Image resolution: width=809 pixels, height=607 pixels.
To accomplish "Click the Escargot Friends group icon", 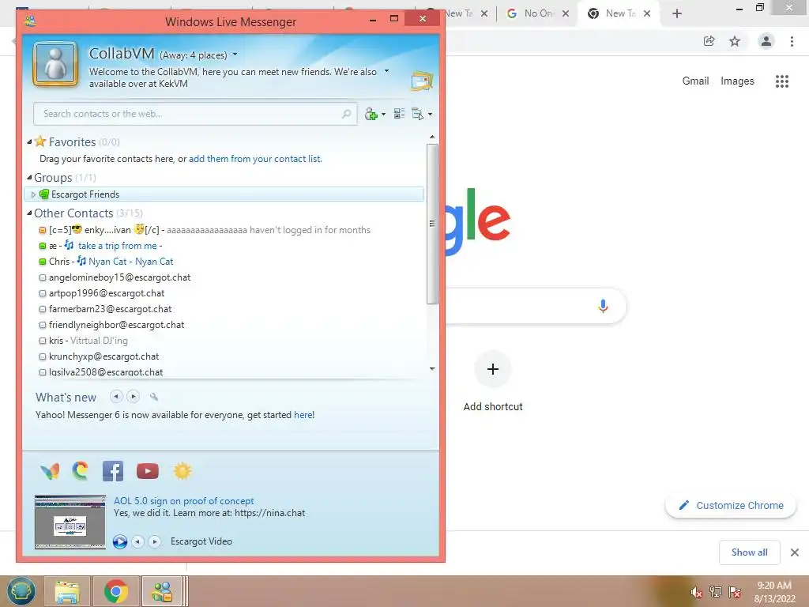I will [x=44, y=194].
